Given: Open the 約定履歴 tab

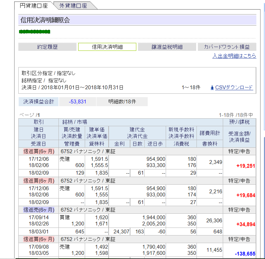Looking at the screenshot, I should point(47,47).
